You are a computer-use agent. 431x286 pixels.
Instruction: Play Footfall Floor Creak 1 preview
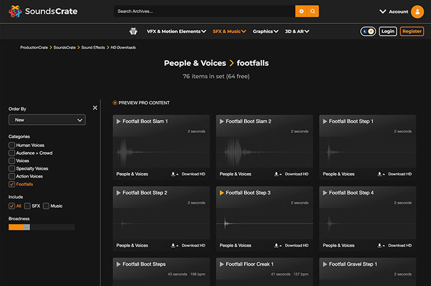point(222,264)
